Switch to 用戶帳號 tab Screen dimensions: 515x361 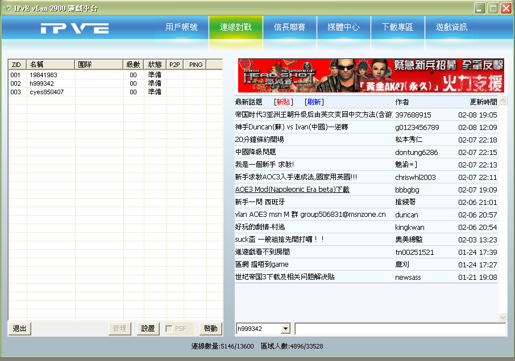click(x=181, y=27)
